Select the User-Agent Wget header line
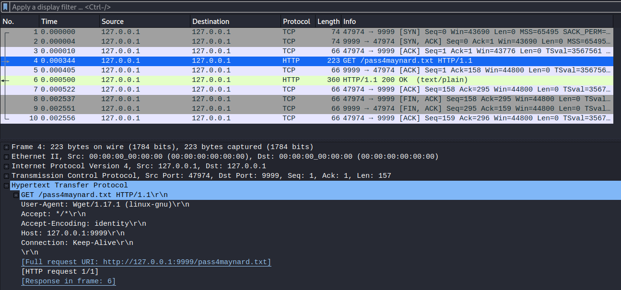This screenshot has width=621, height=290. (105, 205)
